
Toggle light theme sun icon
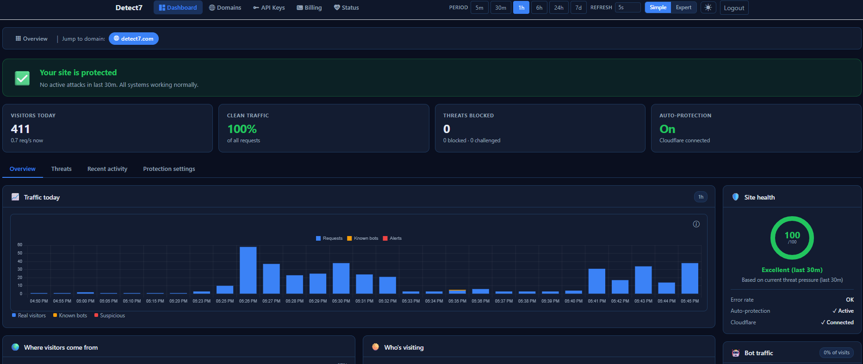pyautogui.click(x=708, y=7)
